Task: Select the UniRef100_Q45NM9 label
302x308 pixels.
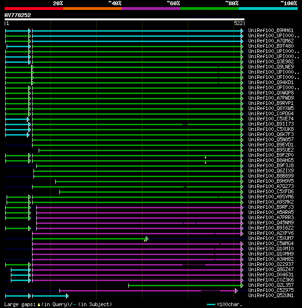Action: (x=271, y=223)
